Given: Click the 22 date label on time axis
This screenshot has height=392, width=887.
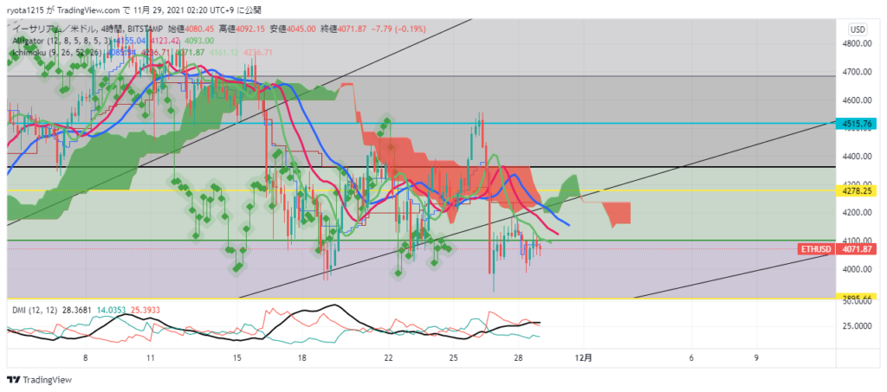Looking at the screenshot, I should pos(388,357).
